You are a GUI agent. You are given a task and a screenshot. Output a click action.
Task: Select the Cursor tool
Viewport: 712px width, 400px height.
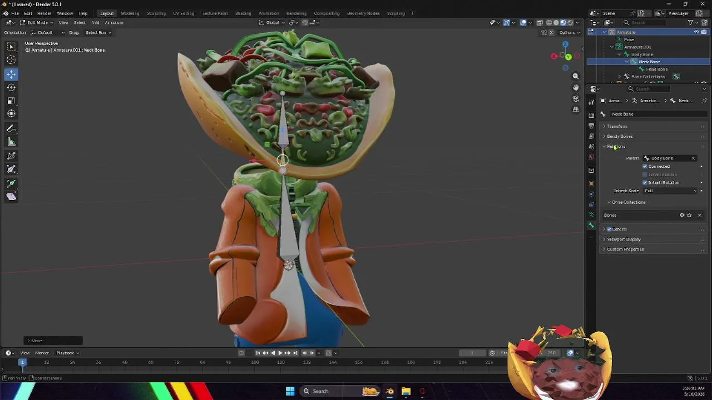pos(11,60)
